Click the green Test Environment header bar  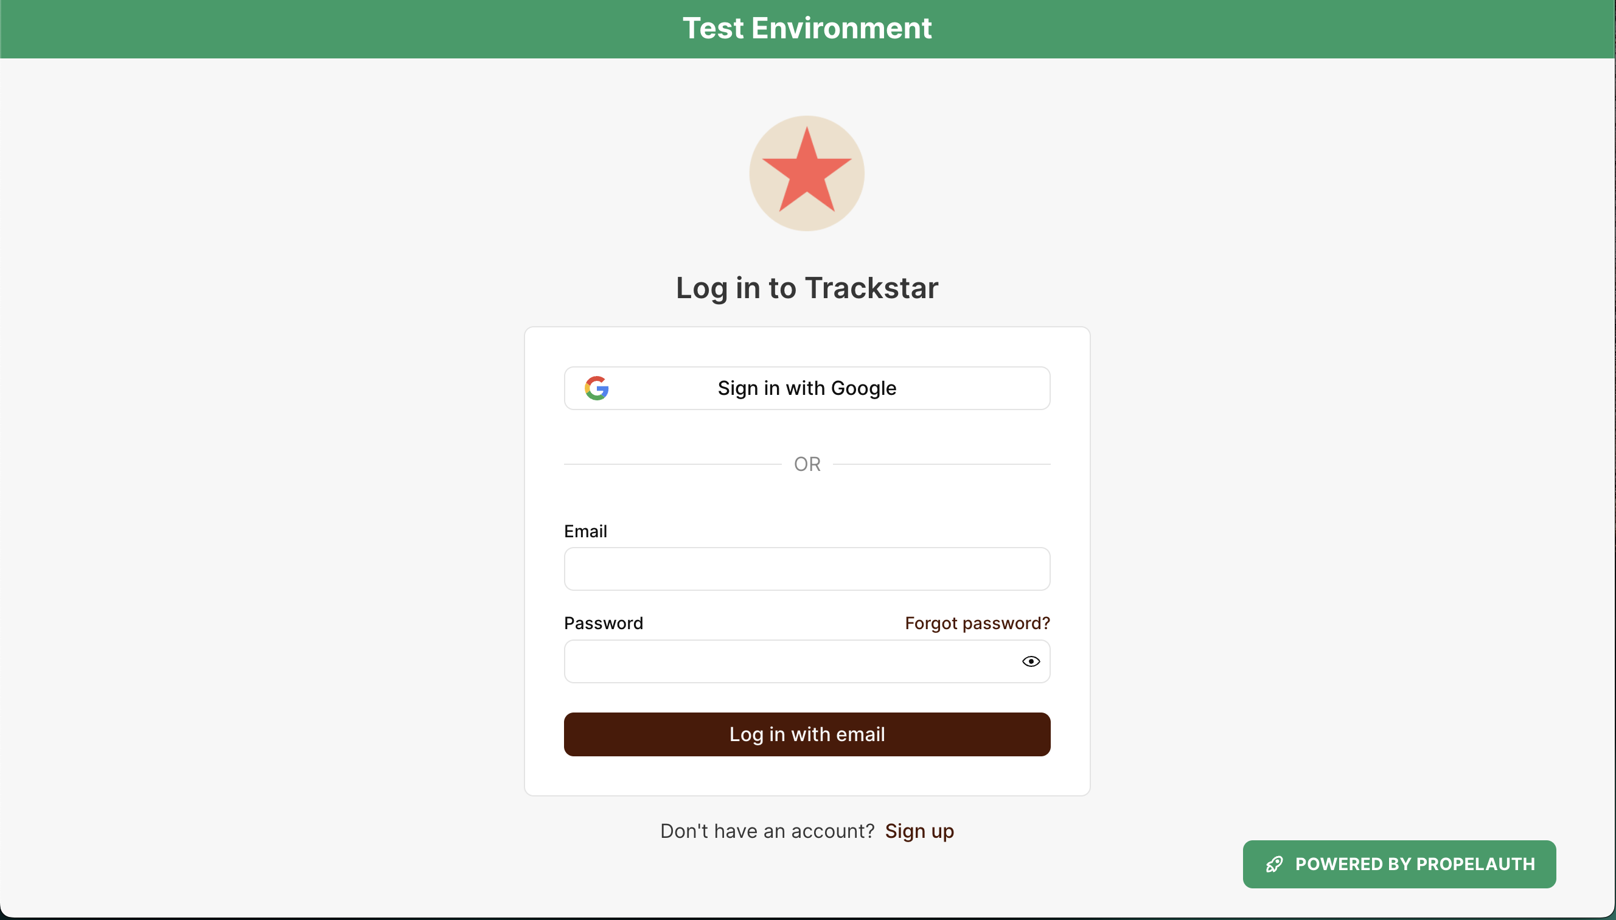pos(252,29)
